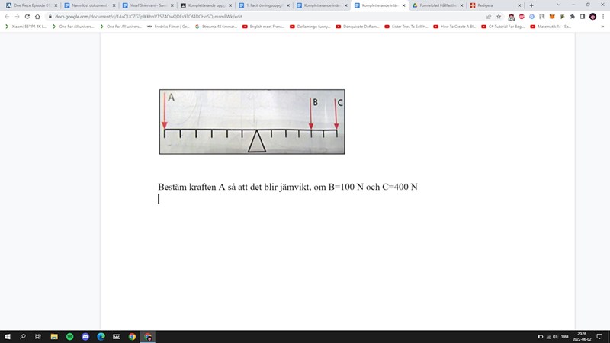
Task: Open the Matematik 1c bookmark
Action: (553, 27)
